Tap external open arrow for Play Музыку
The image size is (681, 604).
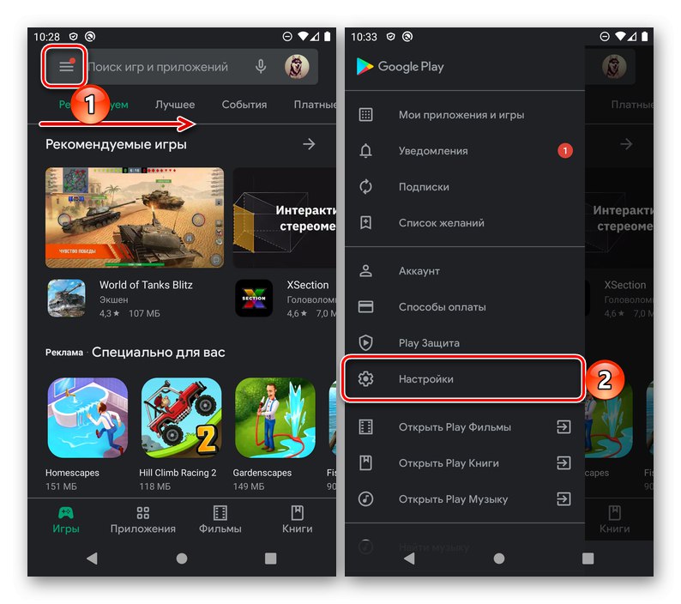click(x=563, y=499)
